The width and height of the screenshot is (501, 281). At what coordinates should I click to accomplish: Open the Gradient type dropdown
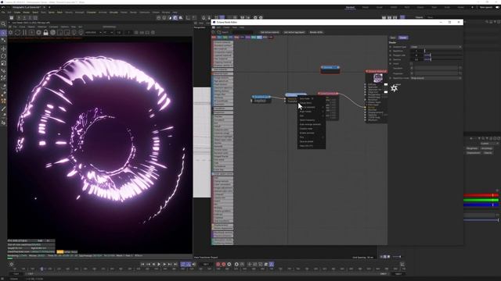coord(436,47)
